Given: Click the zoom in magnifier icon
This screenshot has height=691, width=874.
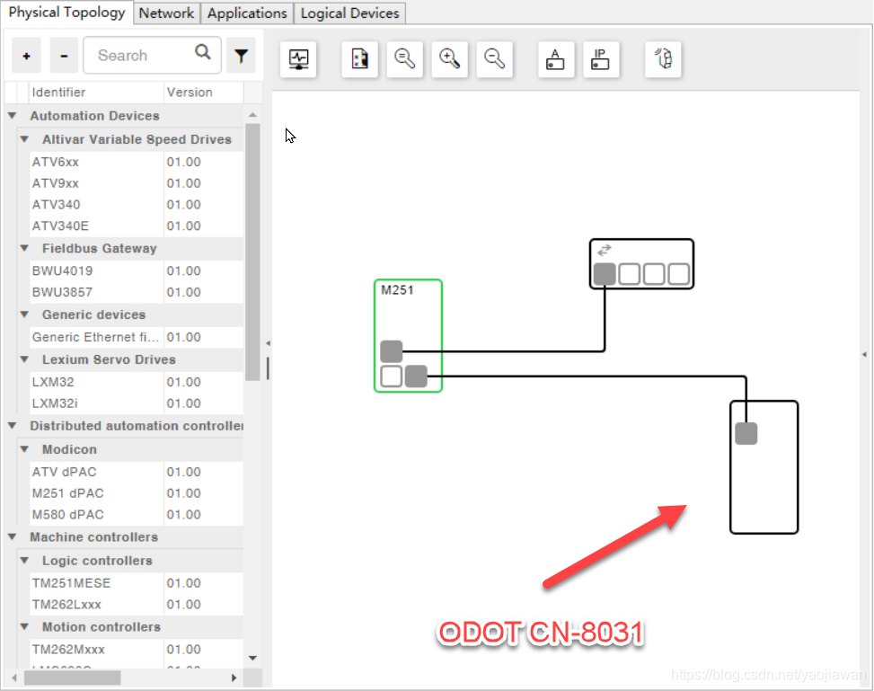Looking at the screenshot, I should coord(450,59).
